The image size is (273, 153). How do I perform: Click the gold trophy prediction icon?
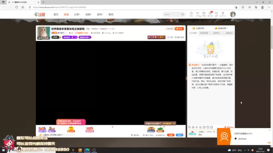point(71,130)
